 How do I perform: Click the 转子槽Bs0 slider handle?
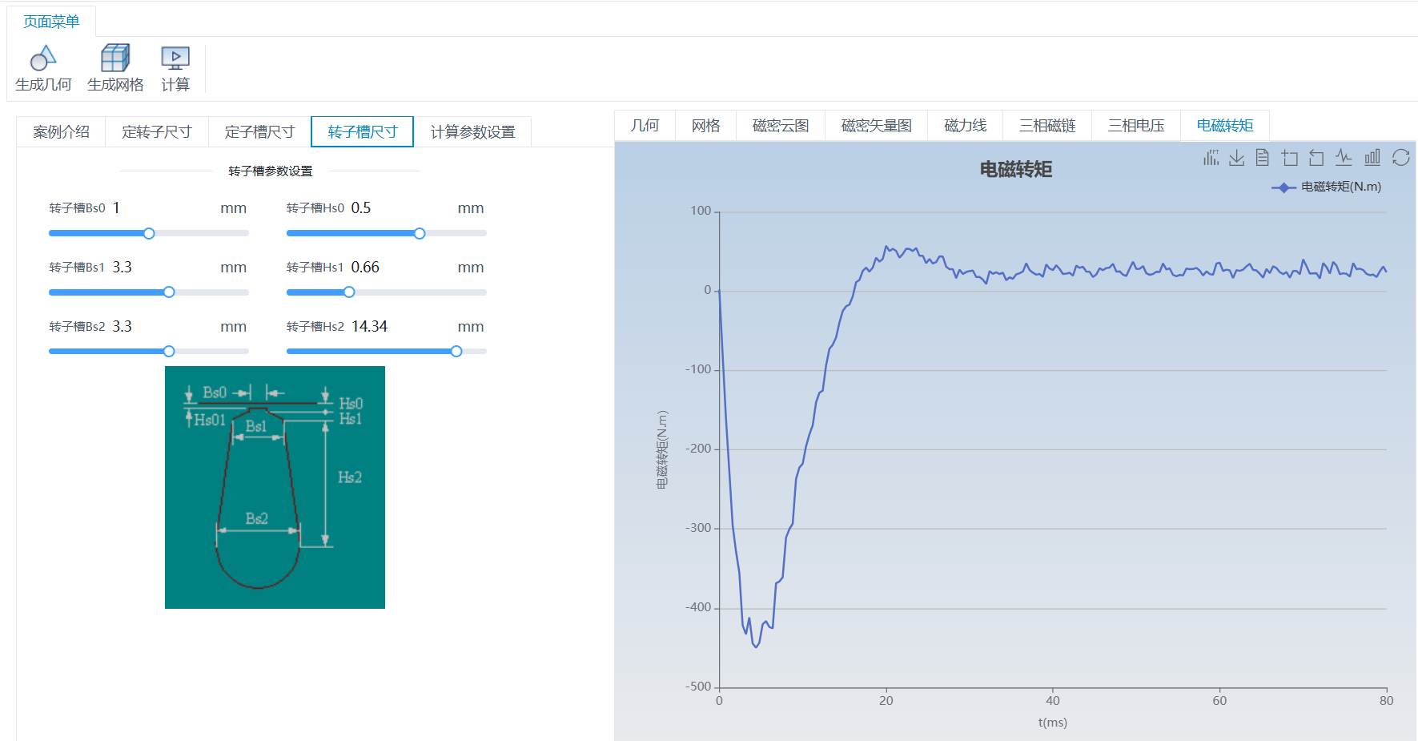(149, 234)
